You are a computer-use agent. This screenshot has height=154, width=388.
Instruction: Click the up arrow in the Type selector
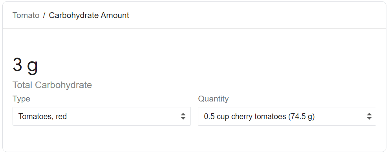click(183, 114)
